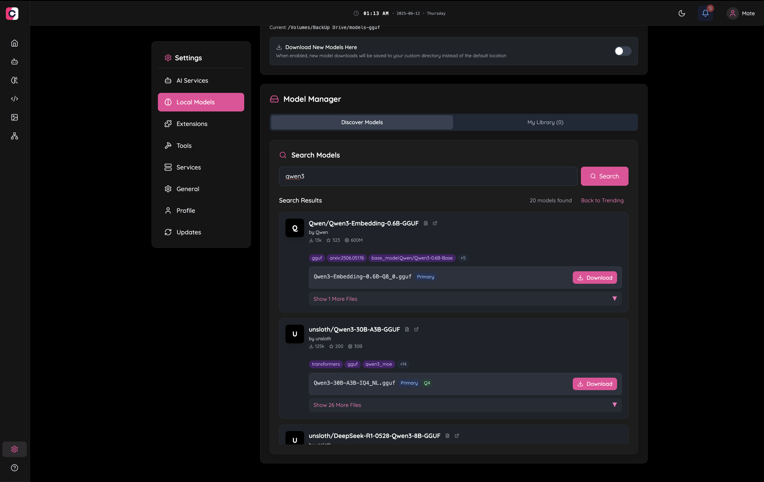Screen dimensions: 764x482
Task: Download Qwen3-30B-A3B-IQ4_NL.gguf file
Action: point(595,384)
